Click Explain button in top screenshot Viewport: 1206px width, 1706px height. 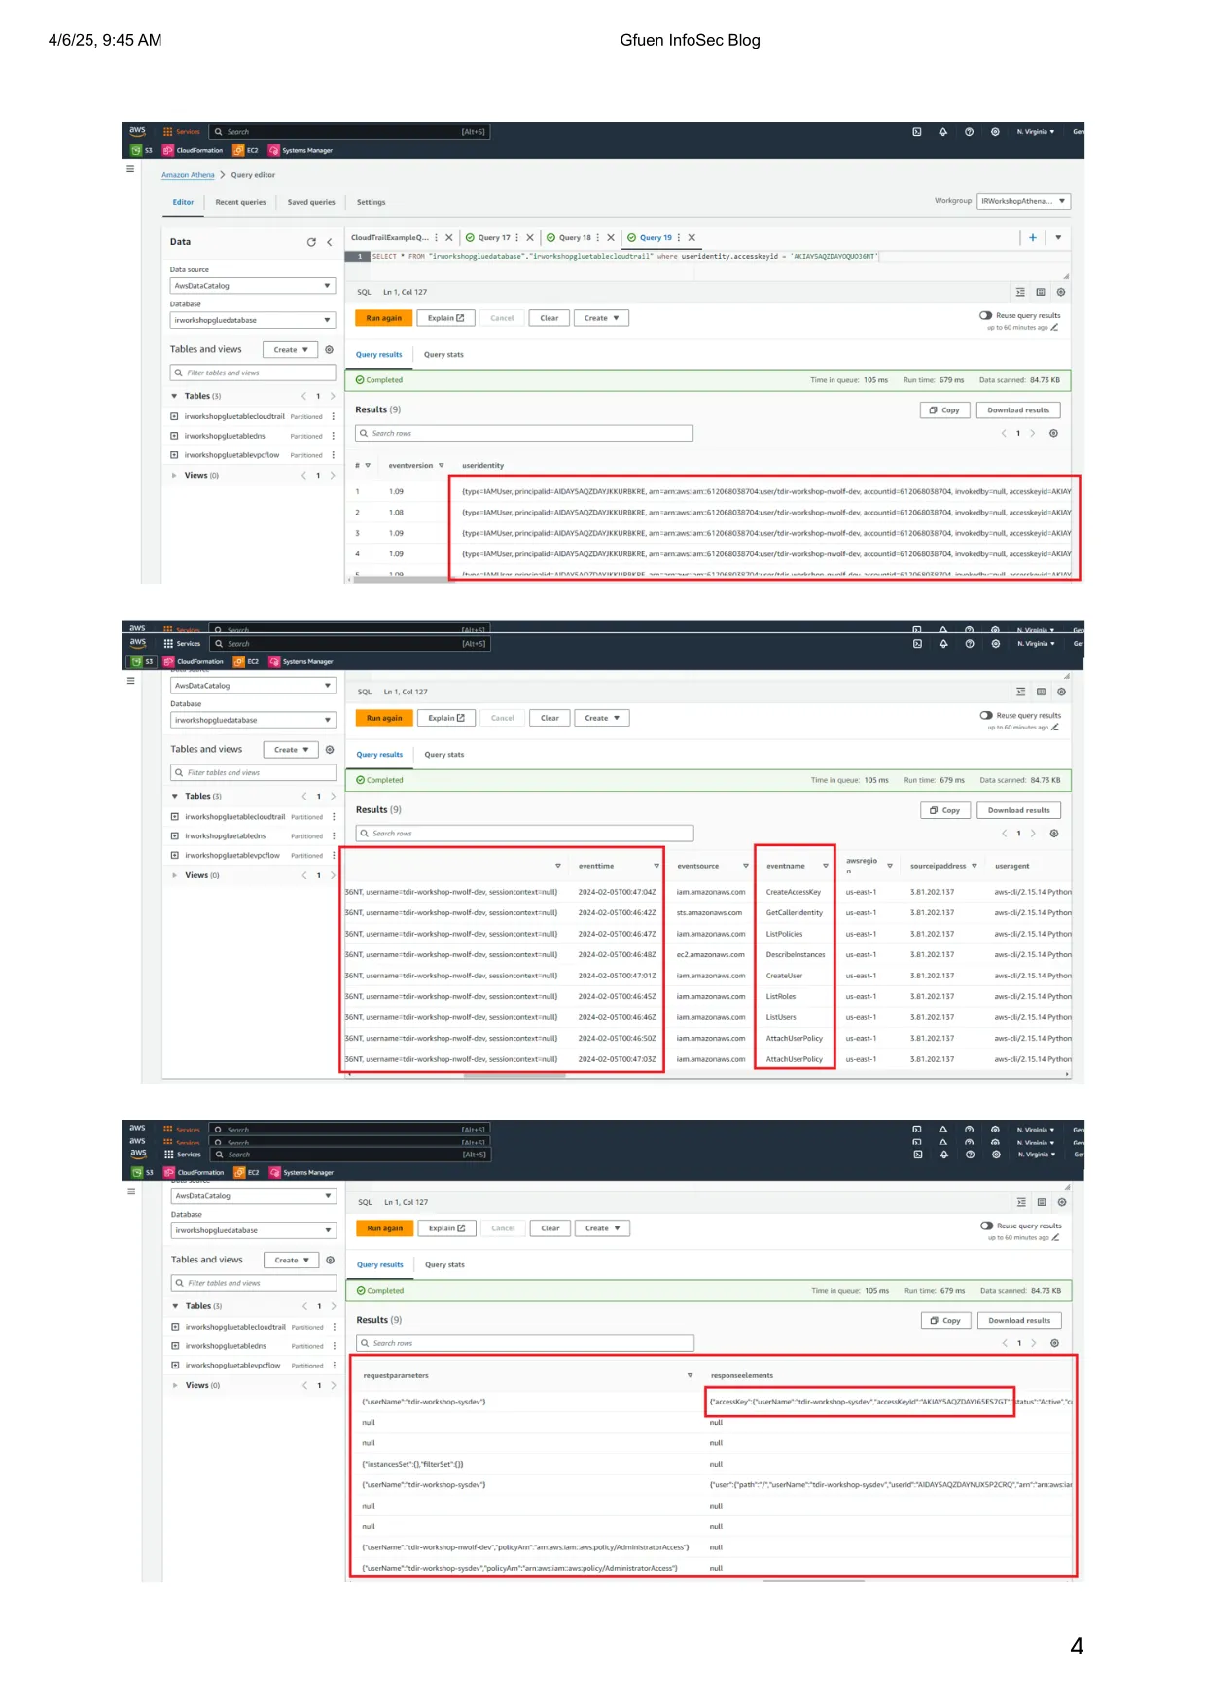[x=446, y=318]
